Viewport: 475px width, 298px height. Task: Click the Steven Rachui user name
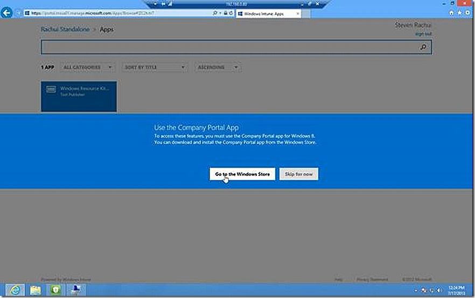(x=413, y=25)
